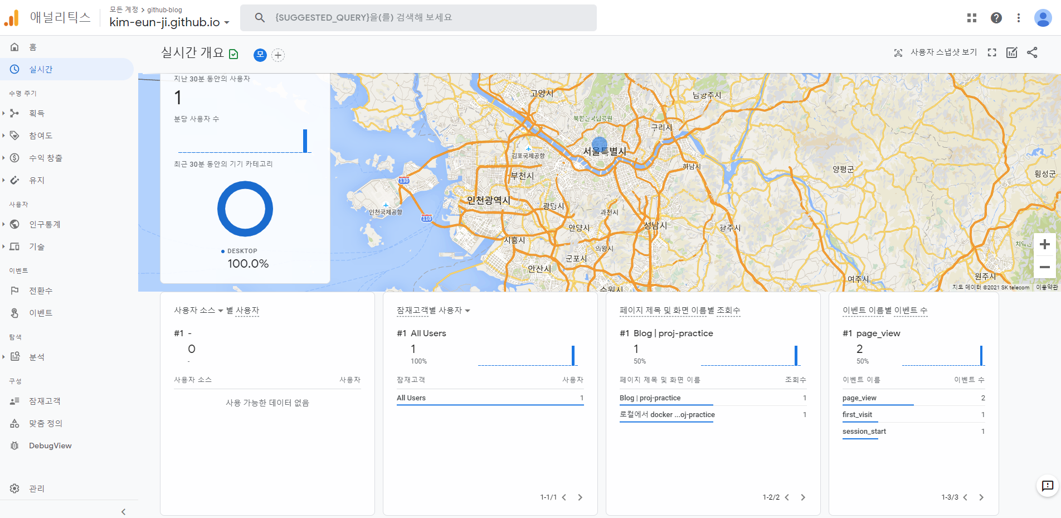The image size is (1061, 518).
Task: Open DebugView in sidebar
Action: click(x=67, y=446)
